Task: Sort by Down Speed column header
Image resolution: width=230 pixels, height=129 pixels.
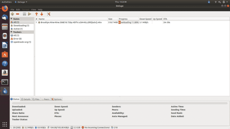Action: click(145, 19)
